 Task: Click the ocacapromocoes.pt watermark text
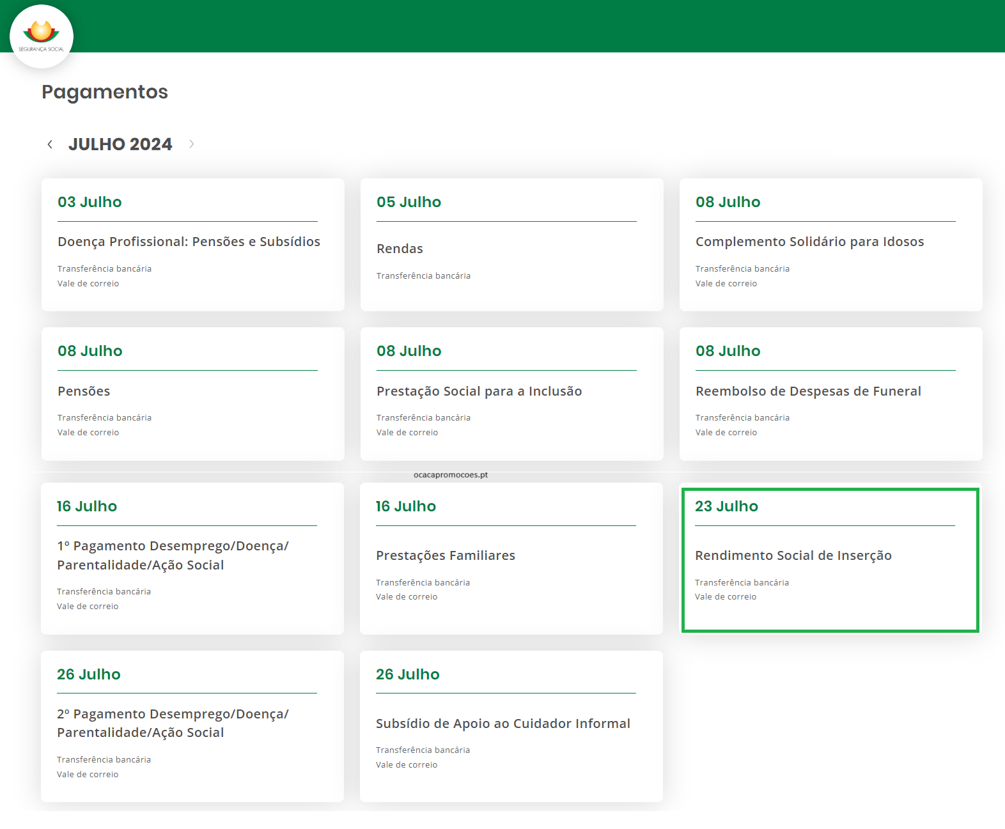click(451, 475)
